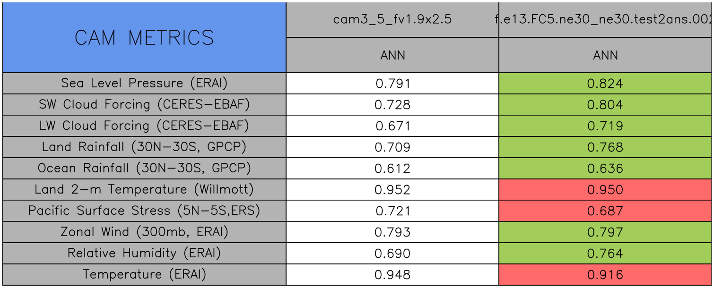
Task: Click the SW Cloud Forcing (CERES-EBAF) label
Action: tap(144, 105)
